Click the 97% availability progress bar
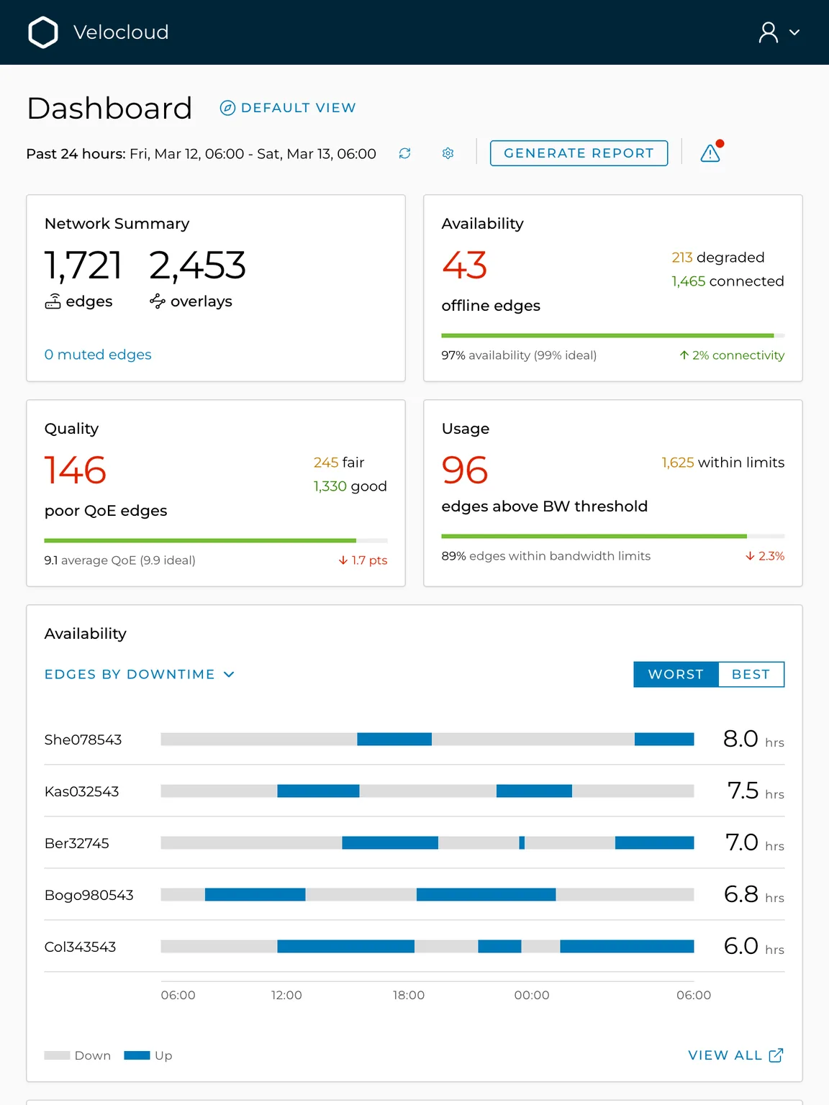This screenshot has width=829, height=1105. (613, 335)
